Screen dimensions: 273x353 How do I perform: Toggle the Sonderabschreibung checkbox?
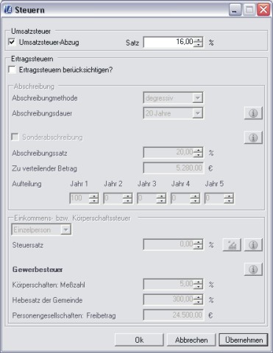[15, 137]
